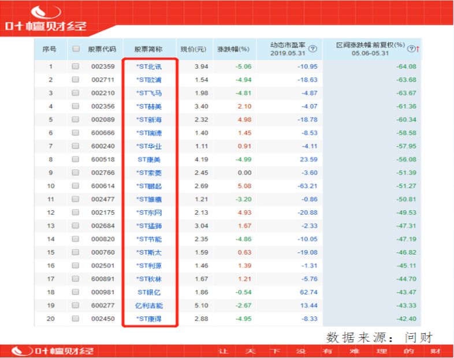Image resolution: width=454 pixels, height=358 pixels.
Task: Open the *ST秋林 stock link
Action: [149, 279]
